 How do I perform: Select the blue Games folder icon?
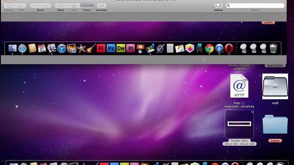(x=275, y=125)
